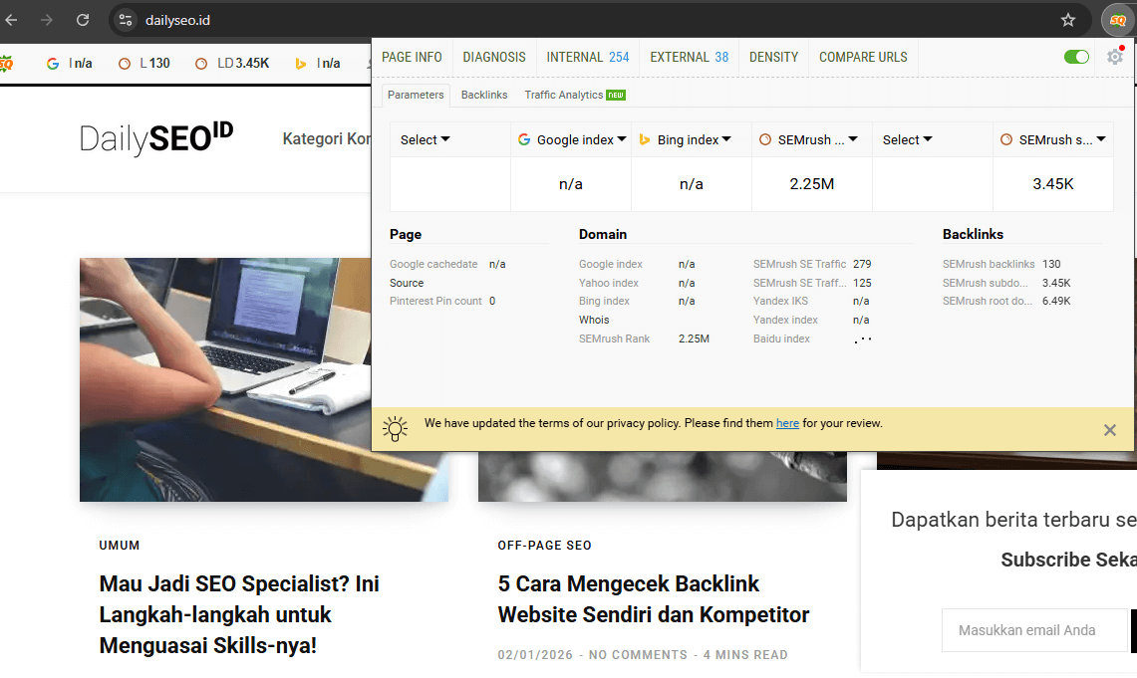Open the Google index dropdown
1137x678 pixels.
pos(572,139)
